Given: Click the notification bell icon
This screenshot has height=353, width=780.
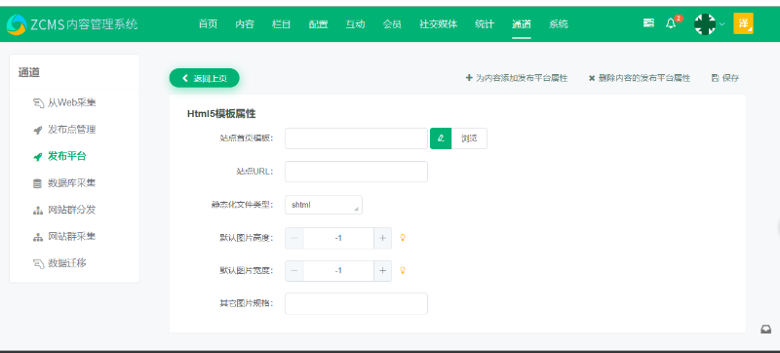Looking at the screenshot, I should coord(671,23).
